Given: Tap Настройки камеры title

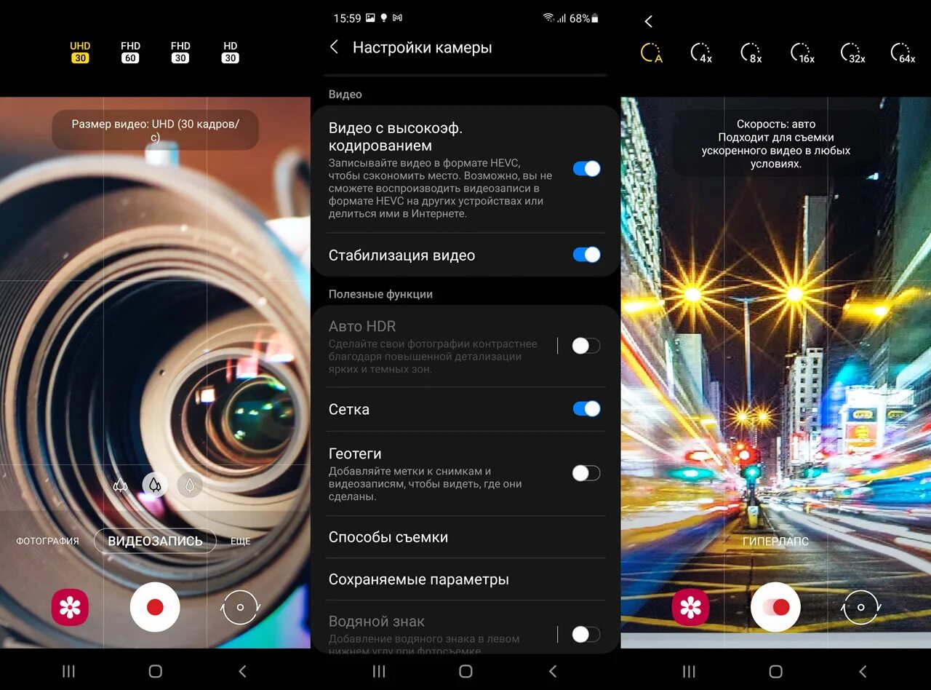Looking at the screenshot, I should point(423,47).
